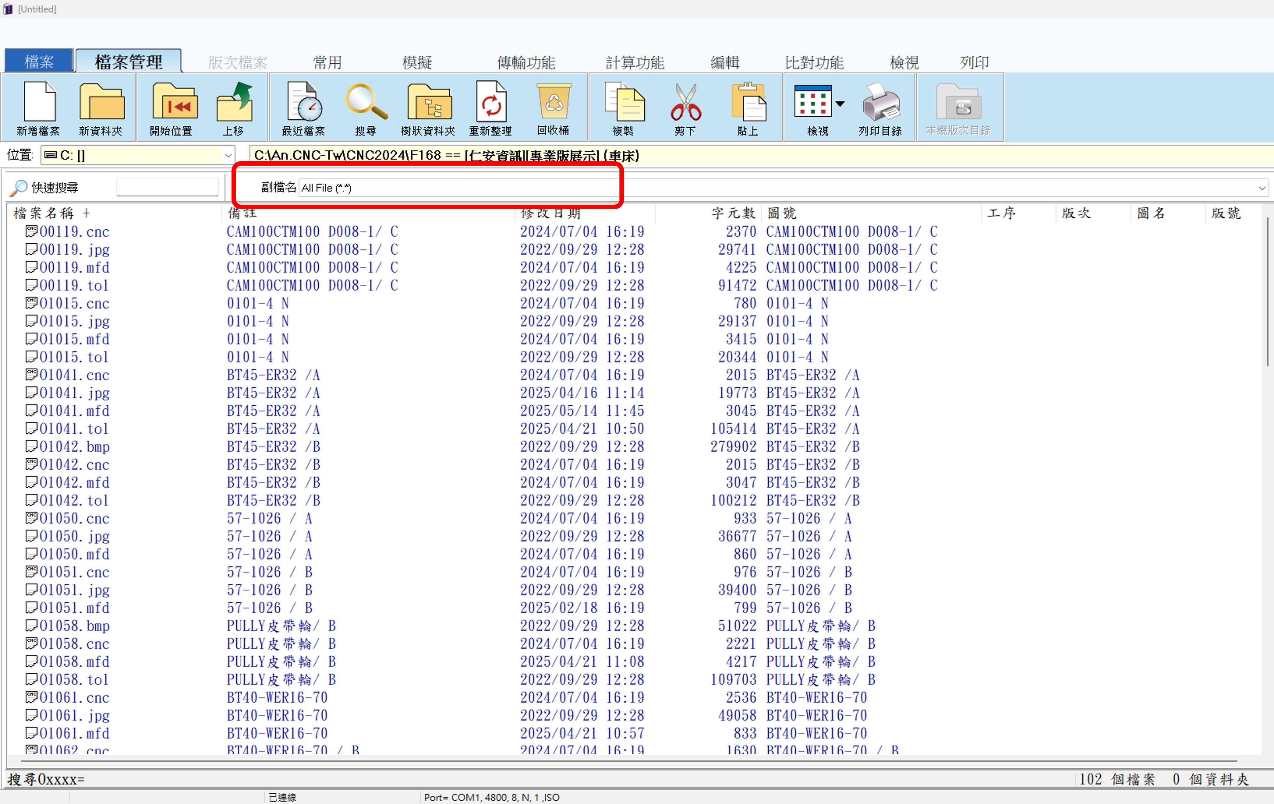Click the 開始位置 start location icon
The height and width of the screenshot is (804, 1274).
click(171, 108)
